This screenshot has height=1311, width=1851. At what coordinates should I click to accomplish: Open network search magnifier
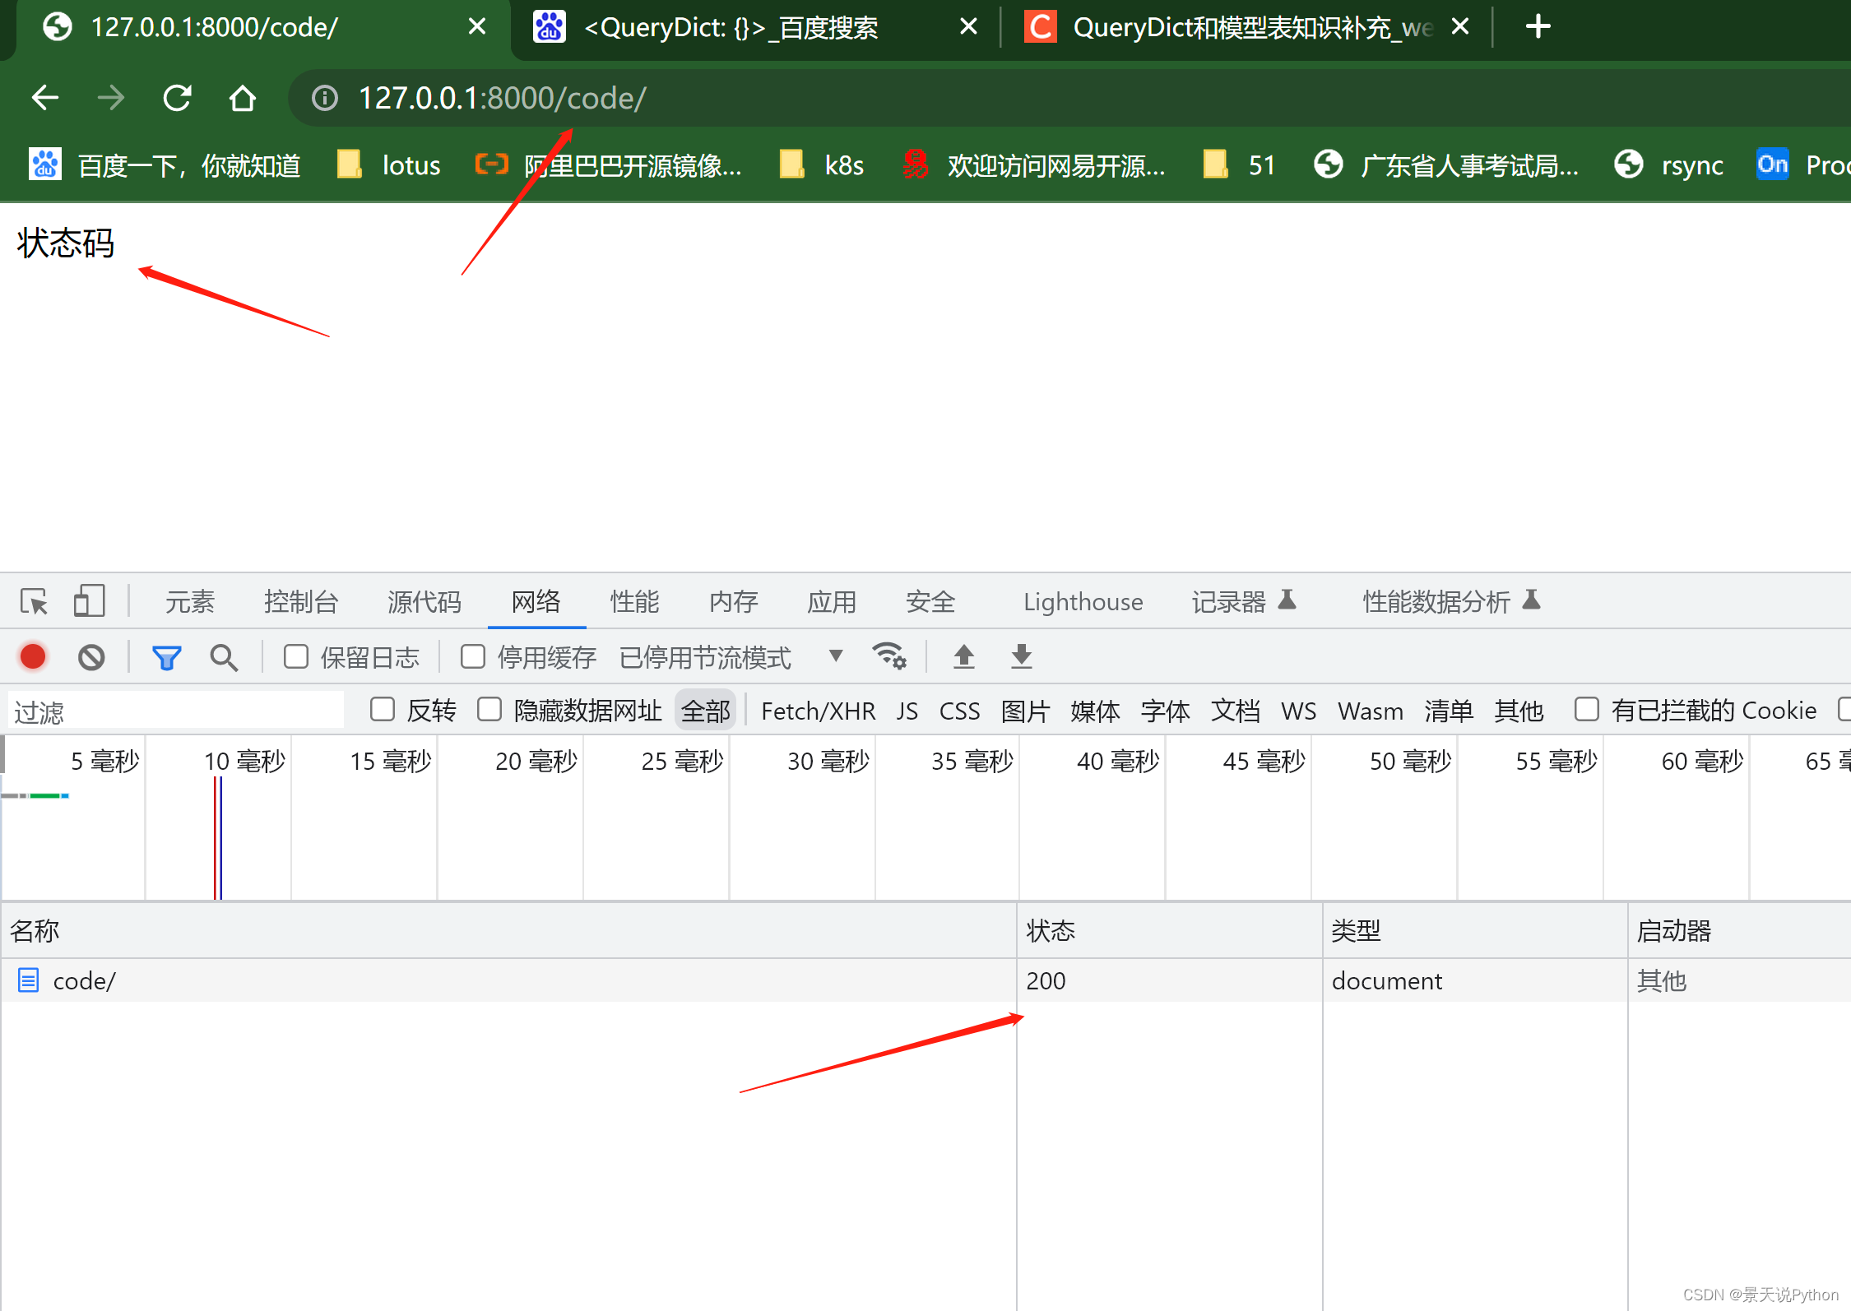point(224,657)
